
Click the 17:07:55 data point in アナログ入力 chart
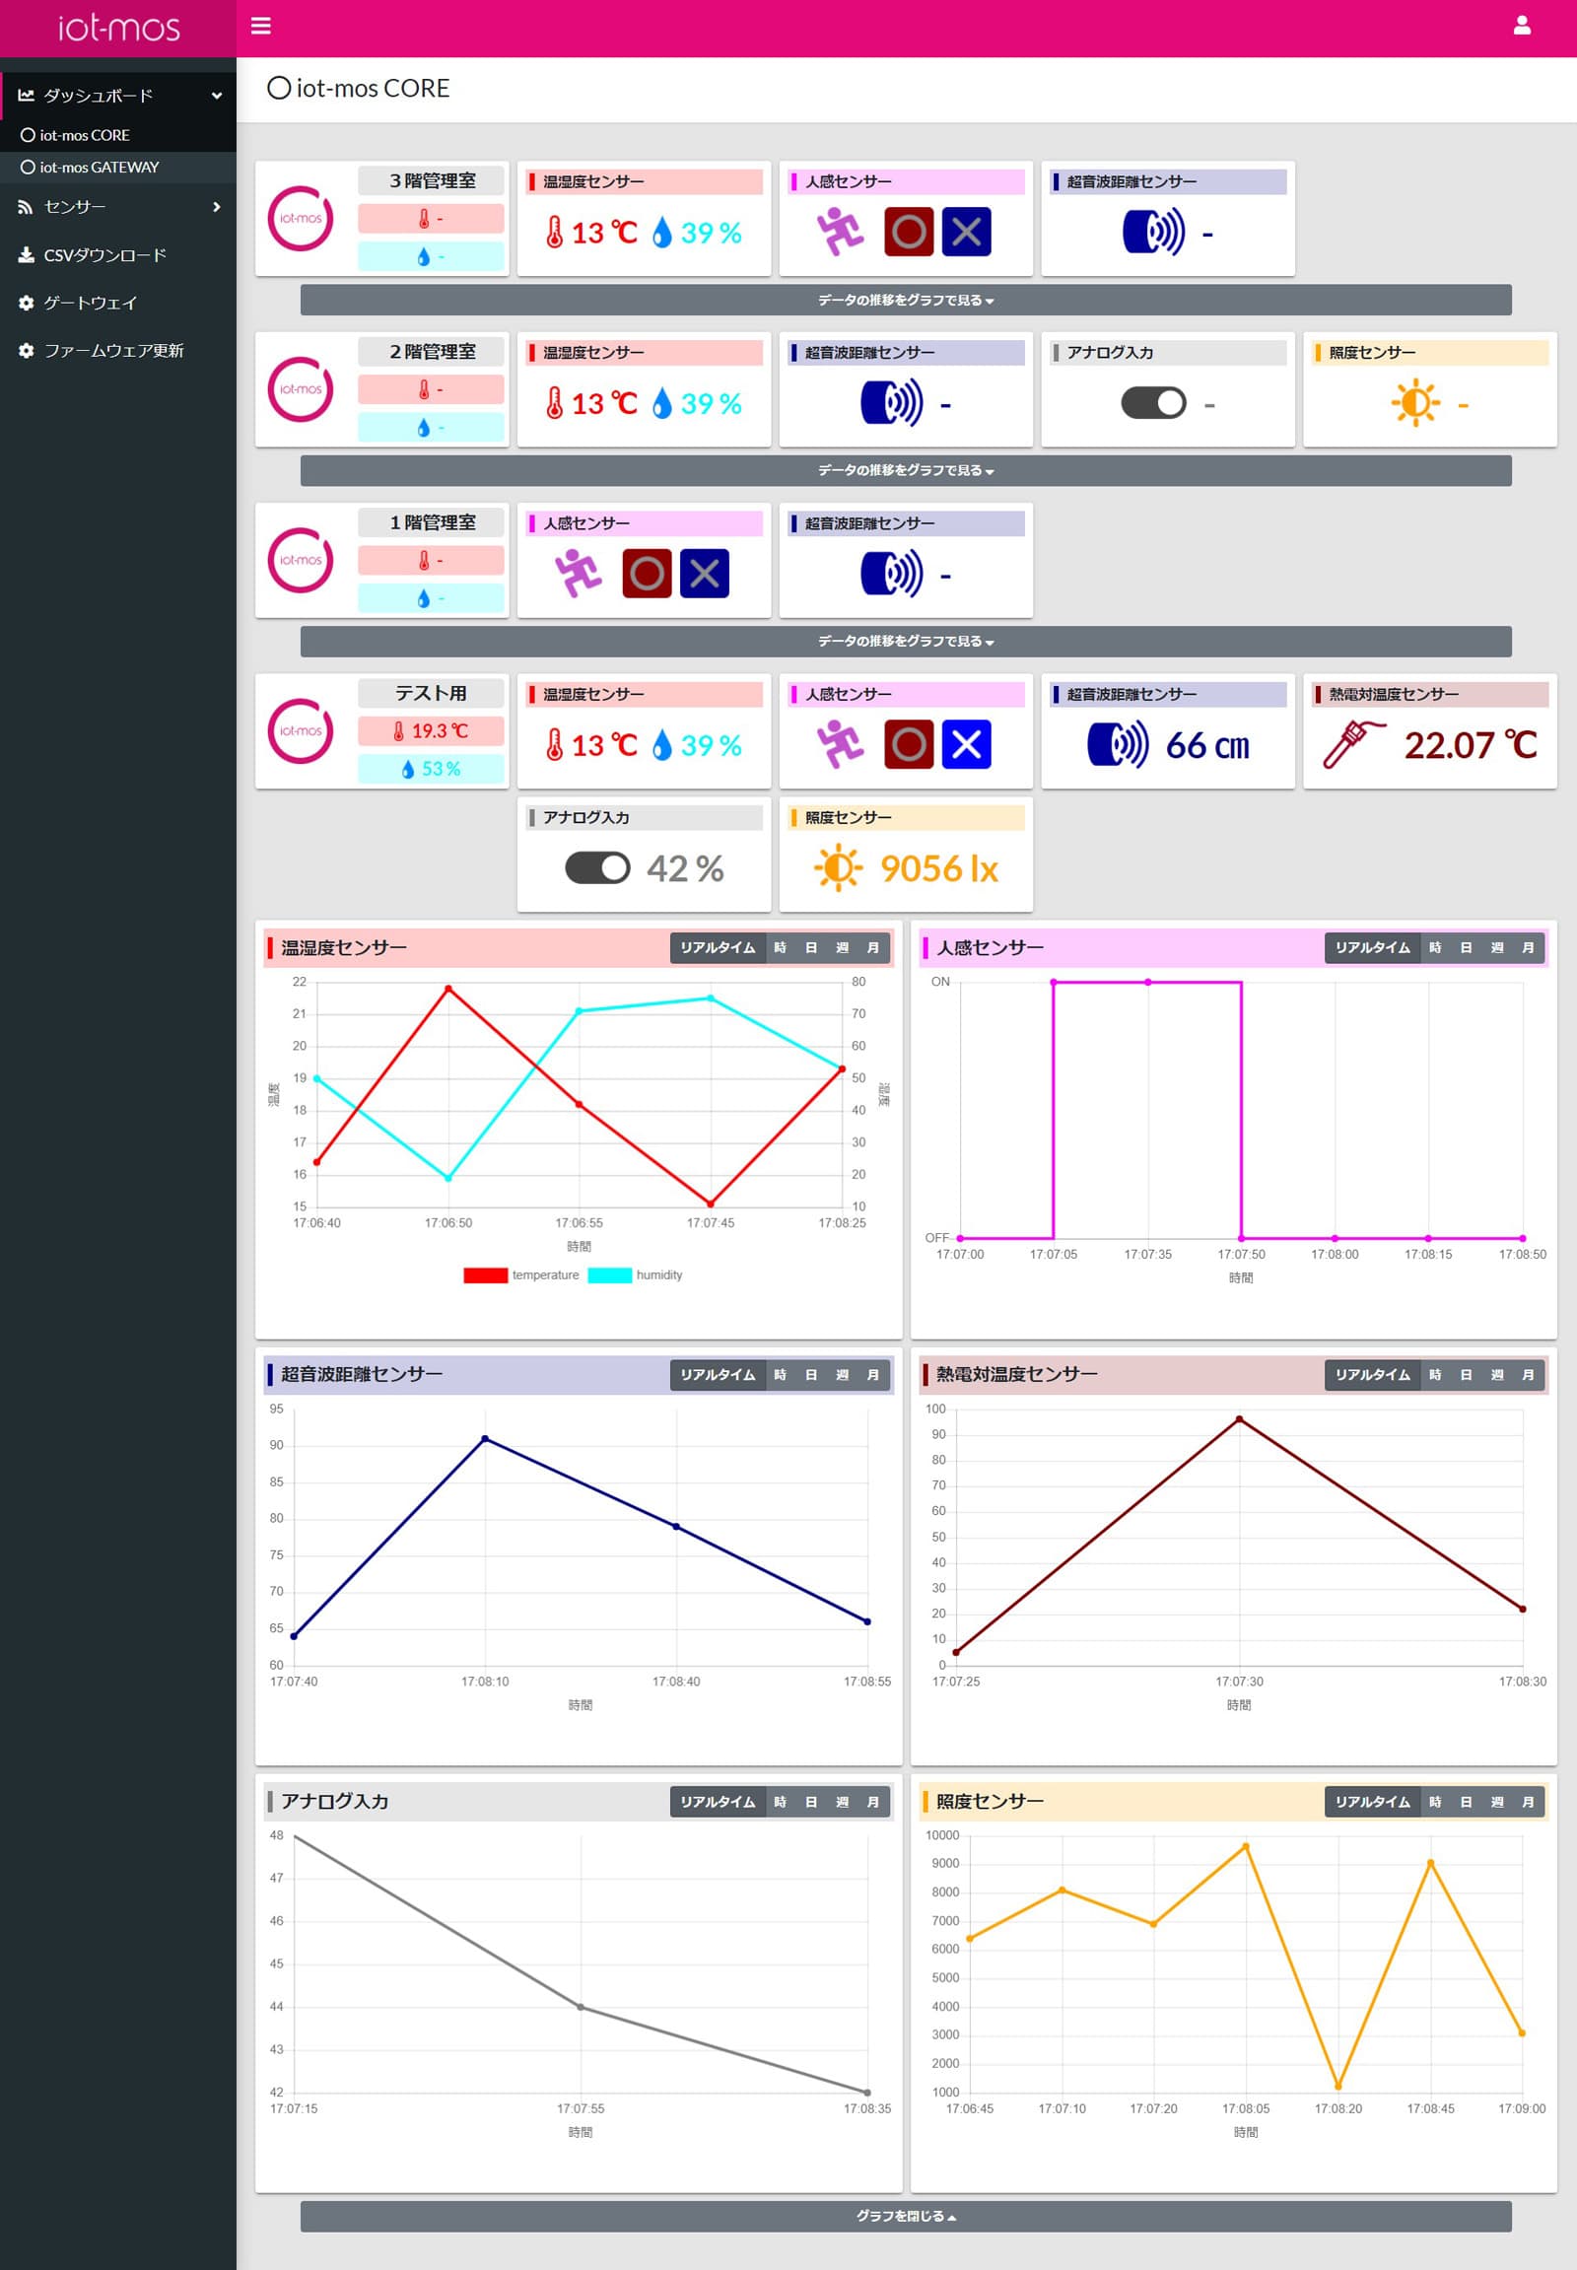pos(580,2007)
